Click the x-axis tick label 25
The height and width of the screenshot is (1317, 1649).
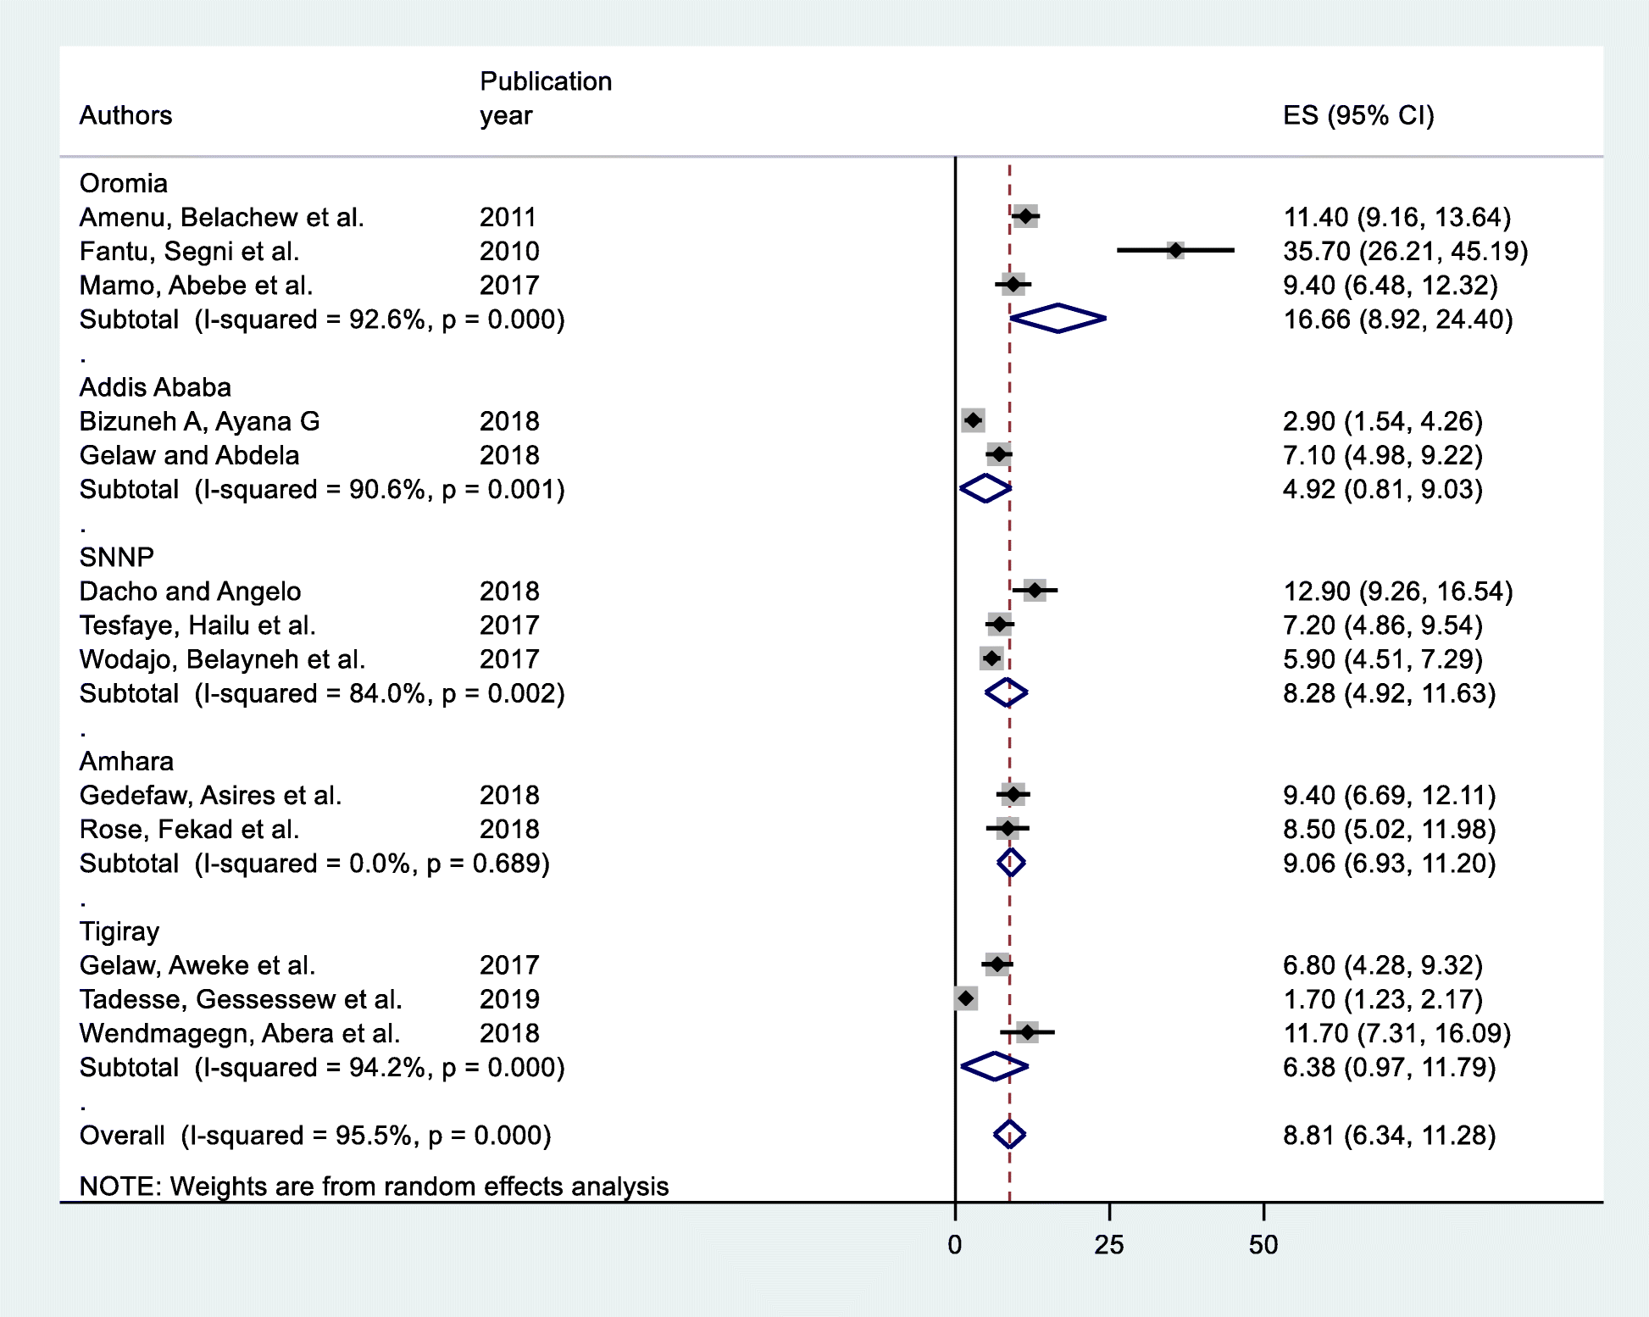pos(1108,1245)
